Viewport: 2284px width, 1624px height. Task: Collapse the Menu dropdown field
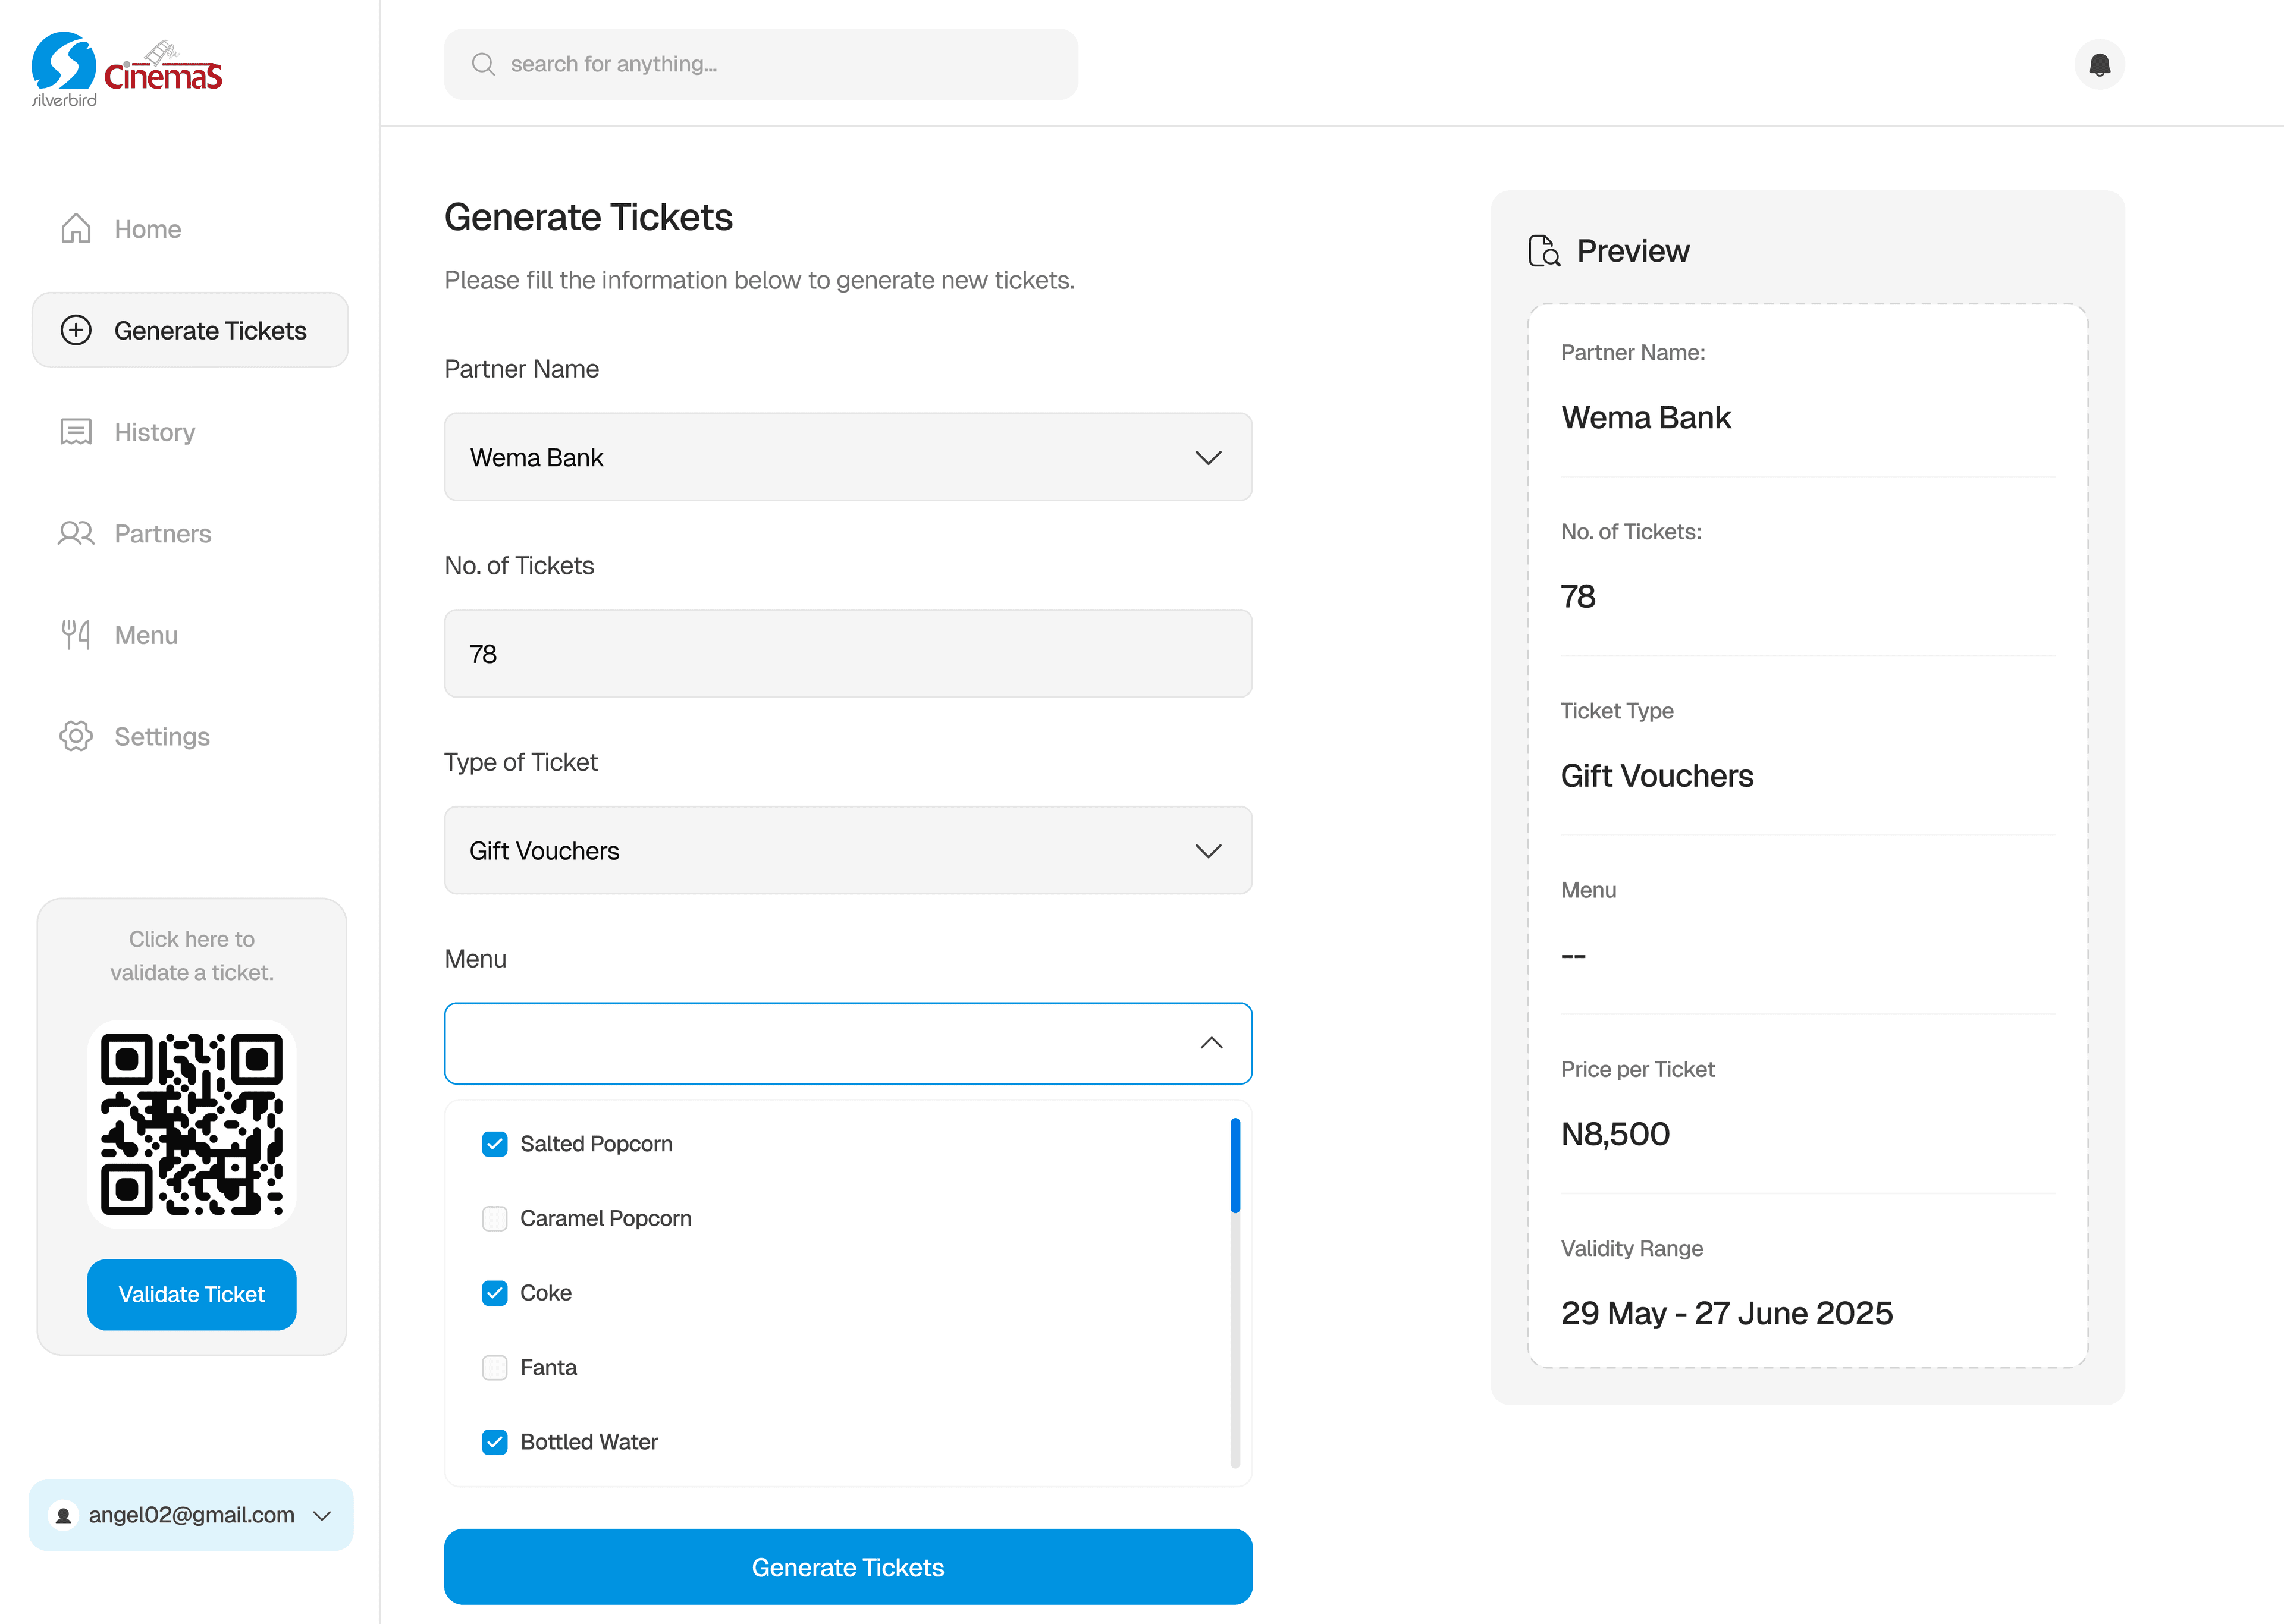[848, 1043]
